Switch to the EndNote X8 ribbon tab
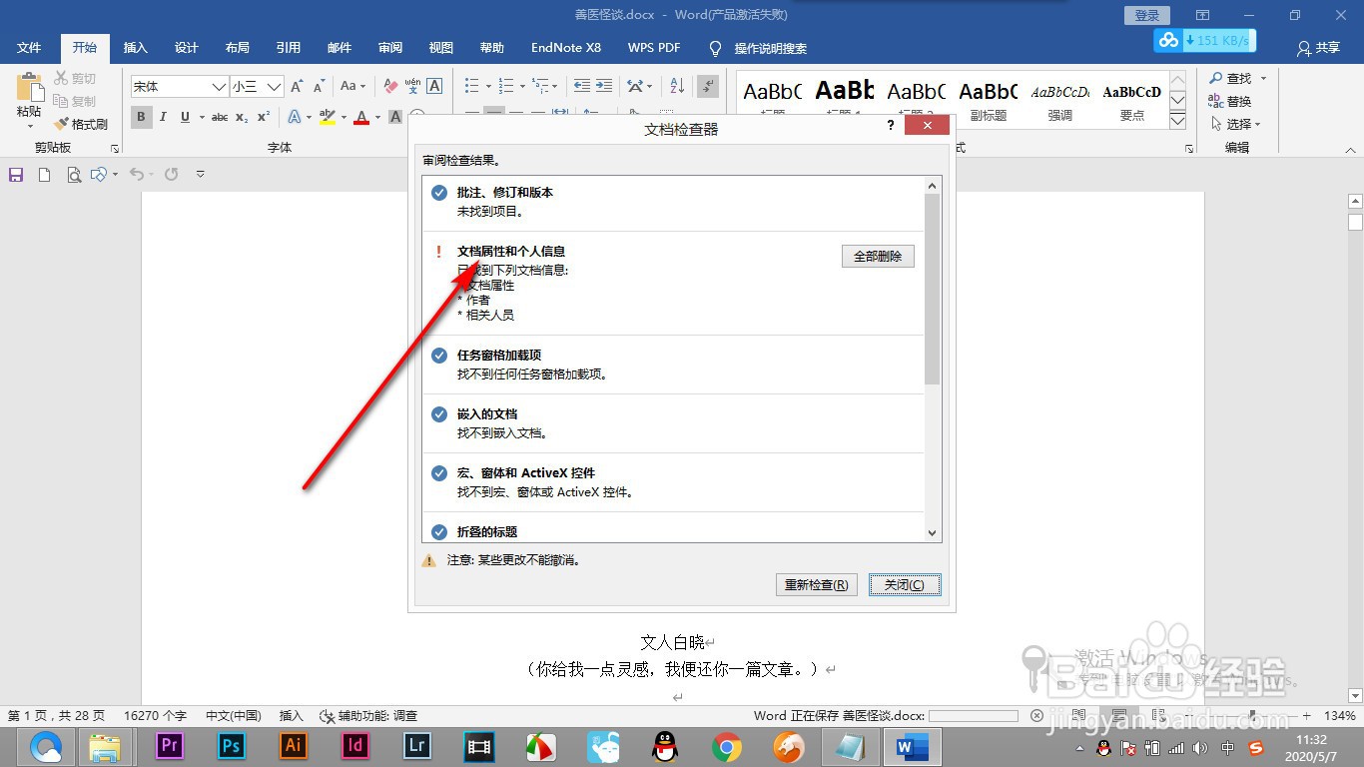Viewport: 1364px width, 767px height. tap(565, 47)
